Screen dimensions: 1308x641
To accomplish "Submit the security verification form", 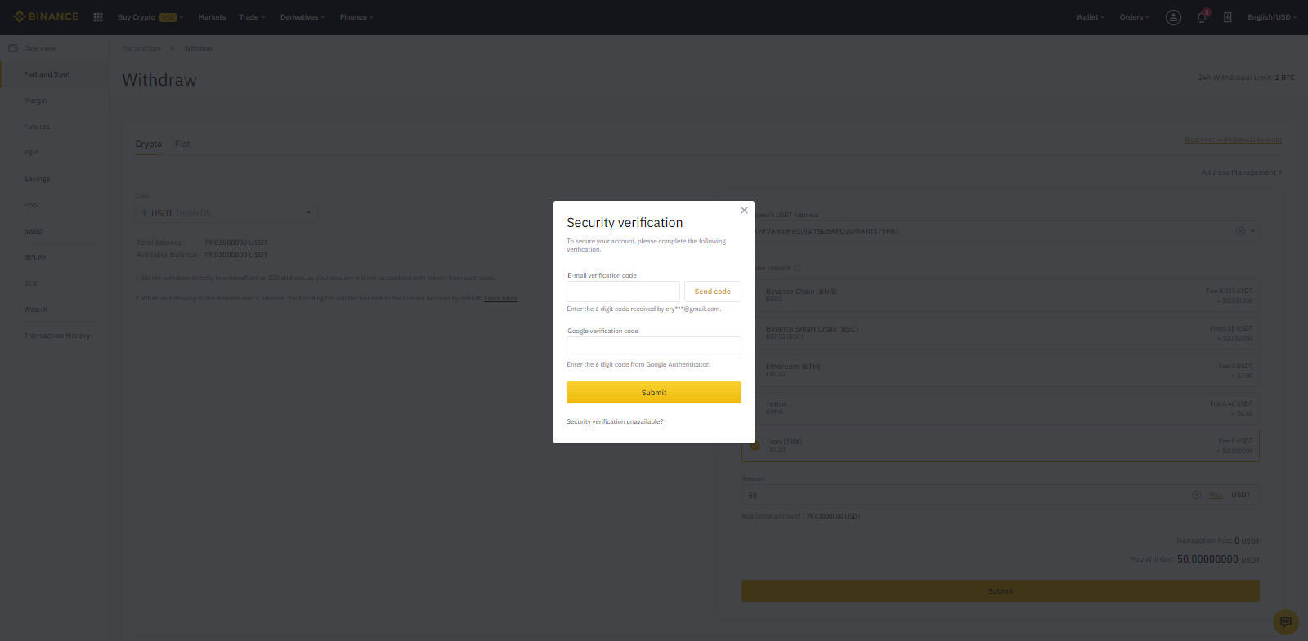I will [x=654, y=393].
